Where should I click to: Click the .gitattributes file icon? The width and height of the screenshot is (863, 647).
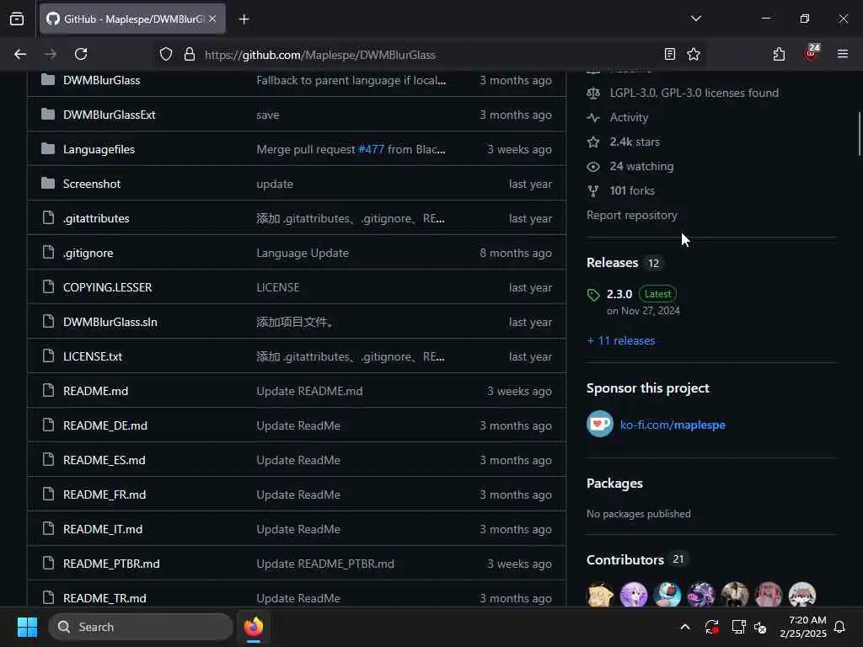48,218
